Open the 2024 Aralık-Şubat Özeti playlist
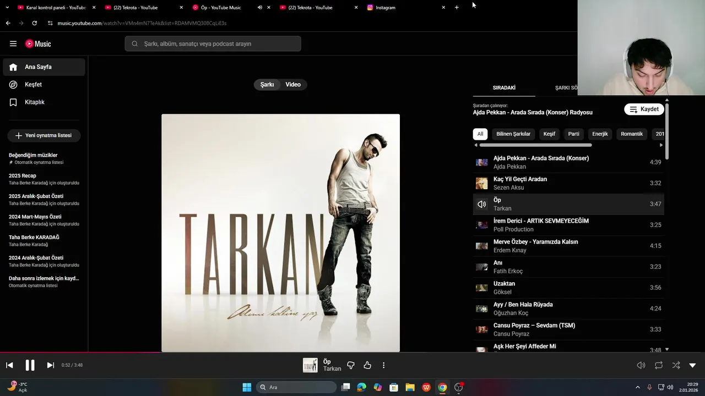Viewport: 705px width, 396px height. [x=44, y=261]
